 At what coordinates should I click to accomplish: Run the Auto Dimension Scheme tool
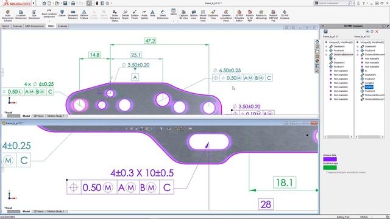(8, 16)
